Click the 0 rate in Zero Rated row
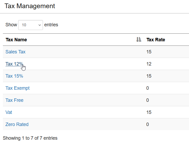Viewport: 189px width, 146px height. click(148, 124)
